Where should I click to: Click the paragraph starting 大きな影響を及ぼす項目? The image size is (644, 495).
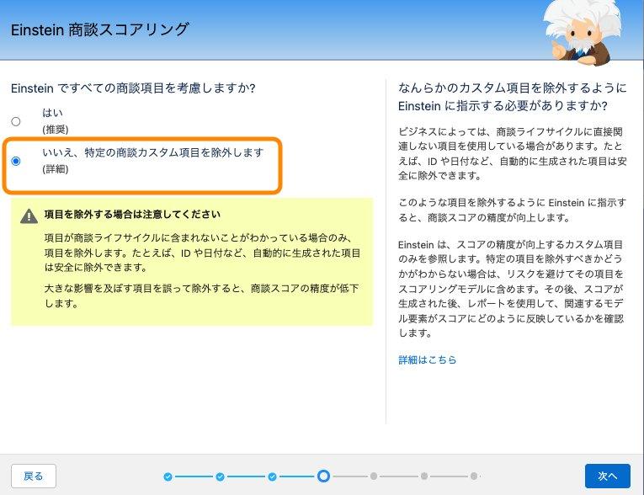pos(202,295)
